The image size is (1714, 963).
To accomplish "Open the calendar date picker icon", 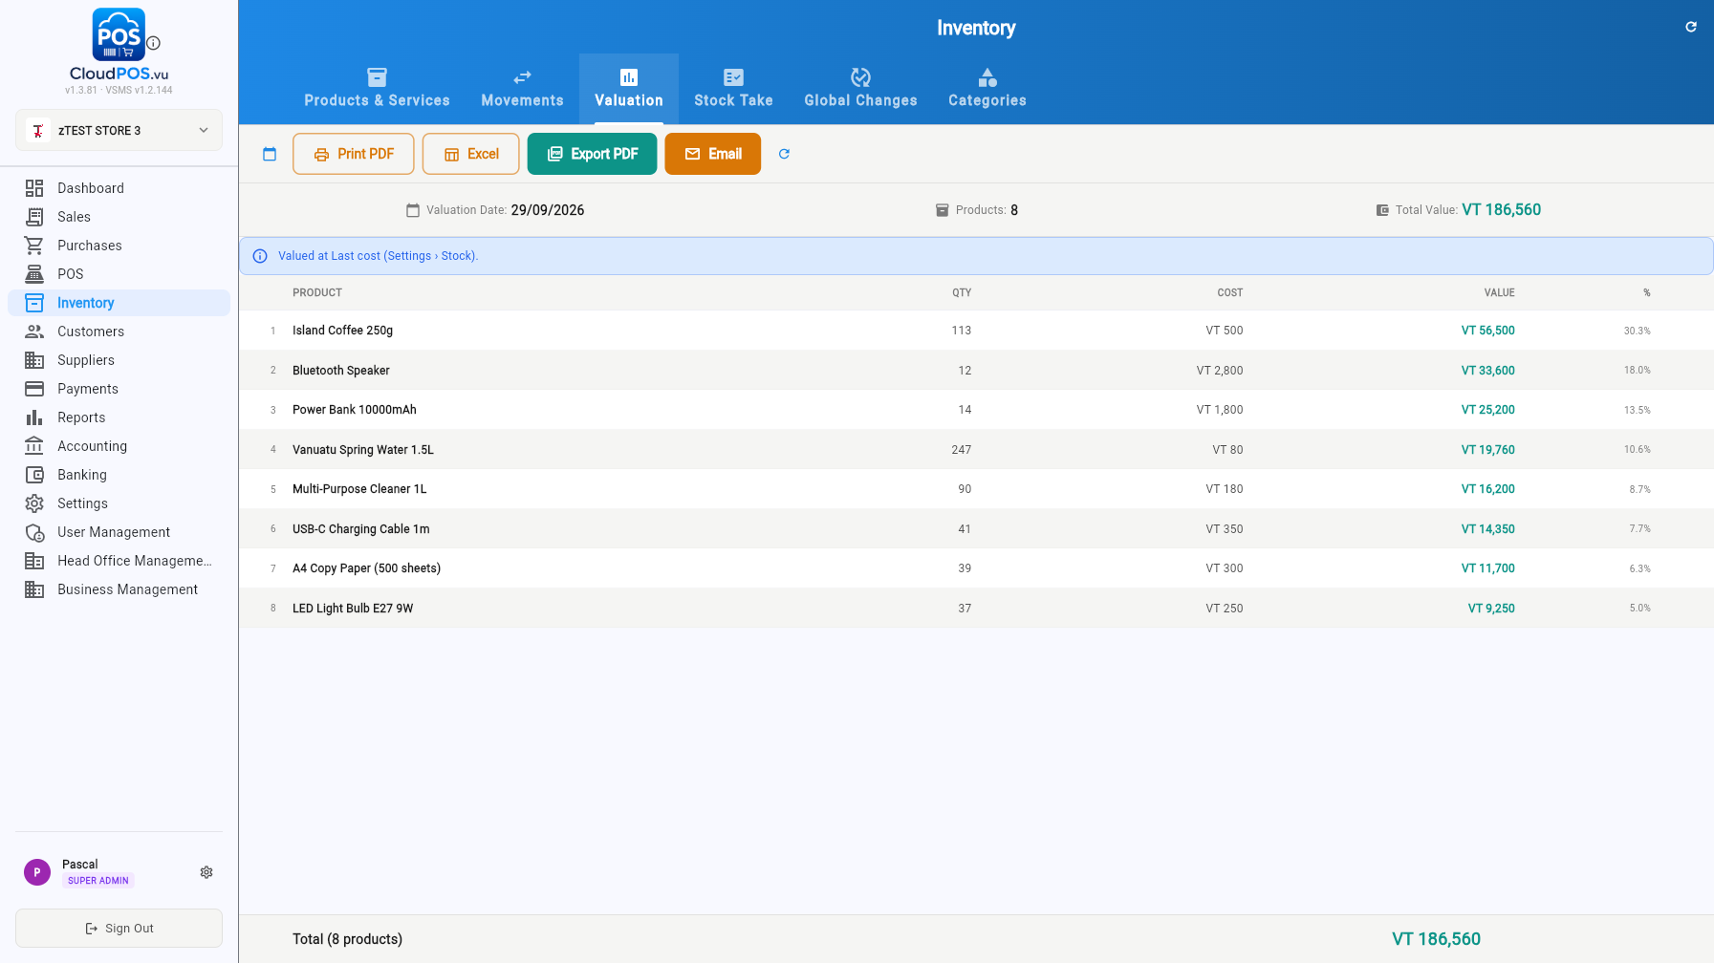I will tap(270, 154).
